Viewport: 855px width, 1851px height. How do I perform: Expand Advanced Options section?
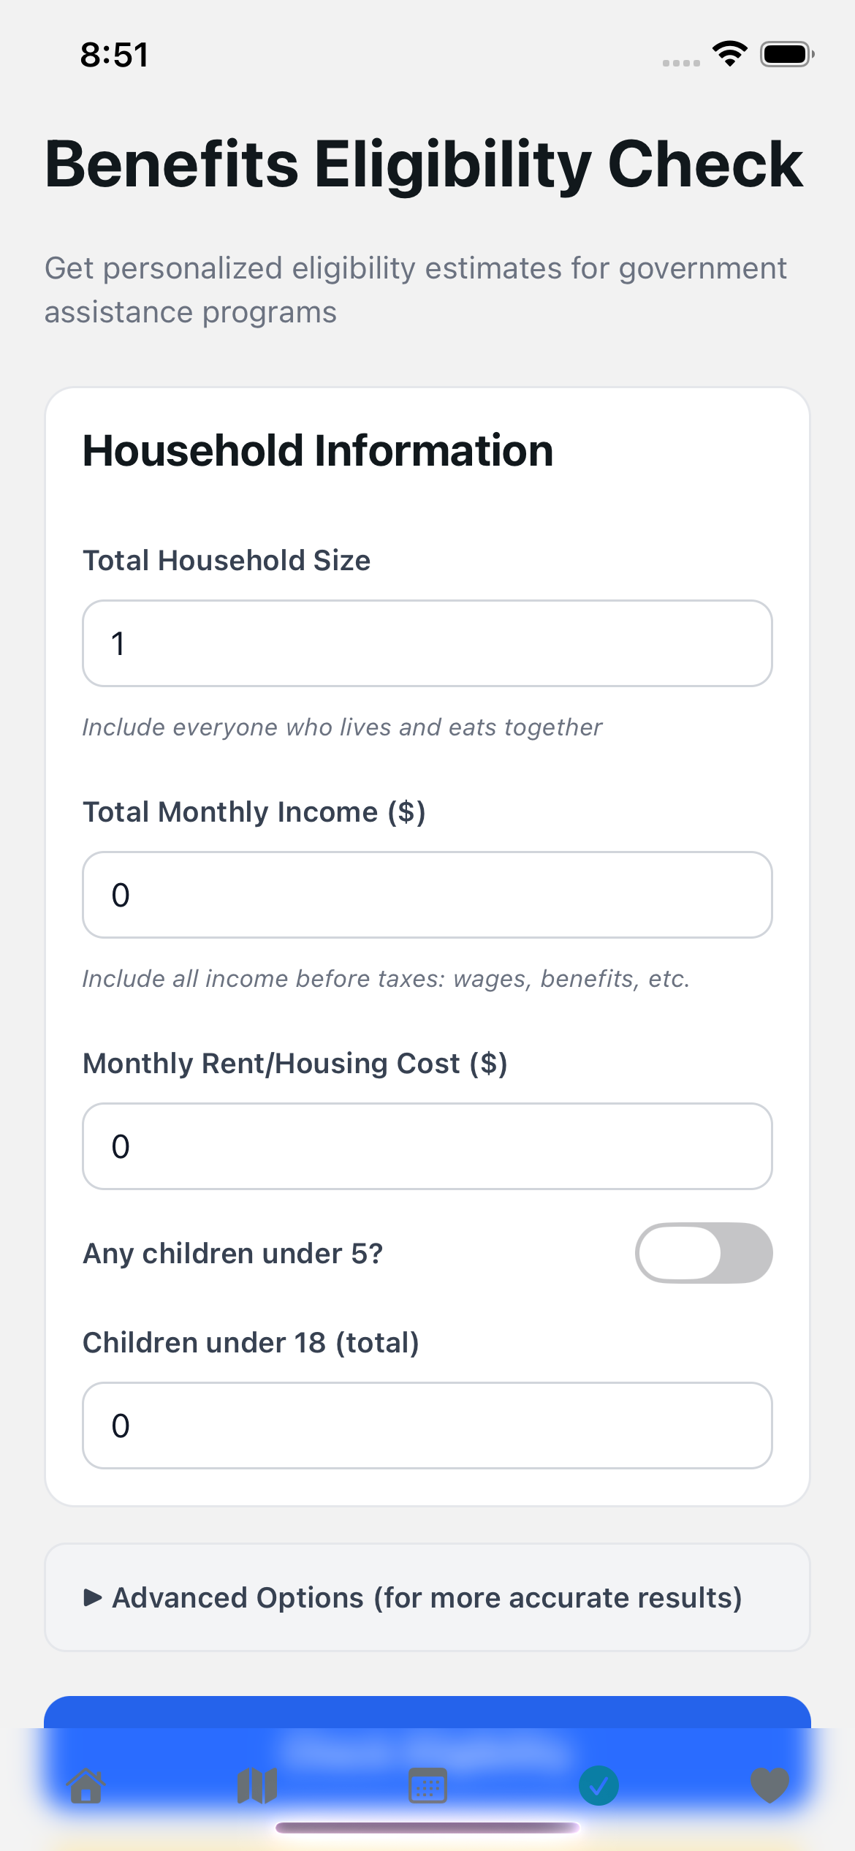pyautogui.click(x=427, y=1597)
